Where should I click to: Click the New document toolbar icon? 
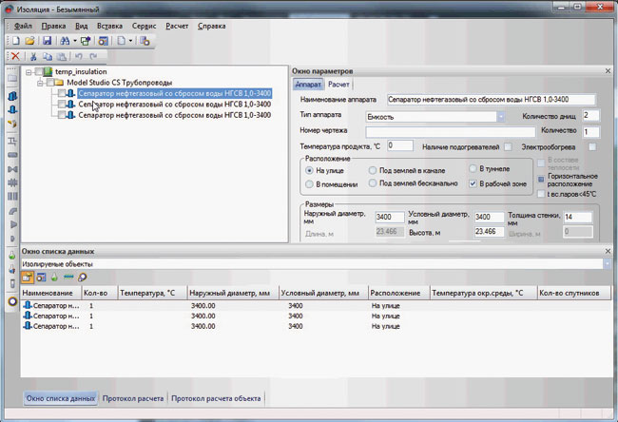tap(16, 42)
